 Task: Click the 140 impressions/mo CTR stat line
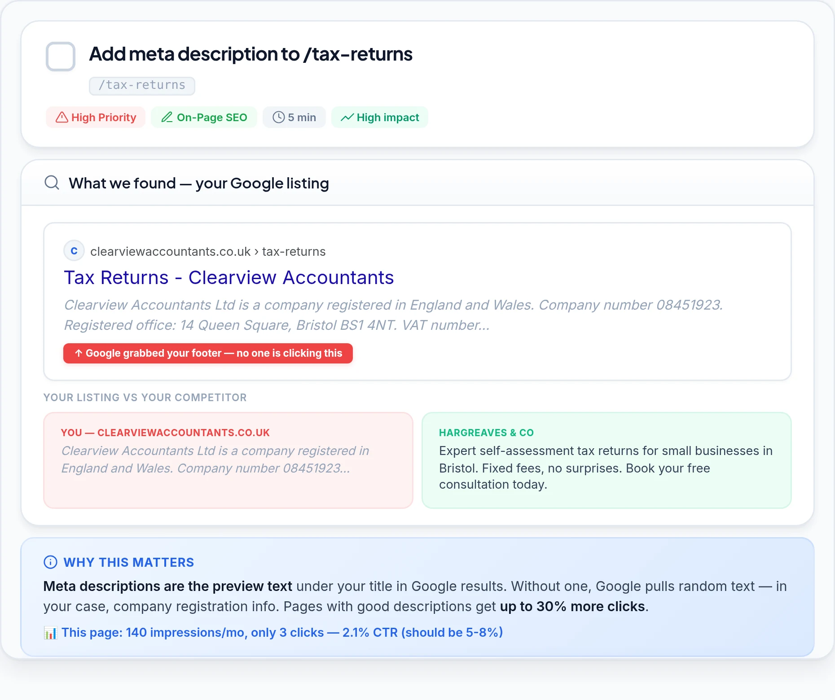pos(282,633)
